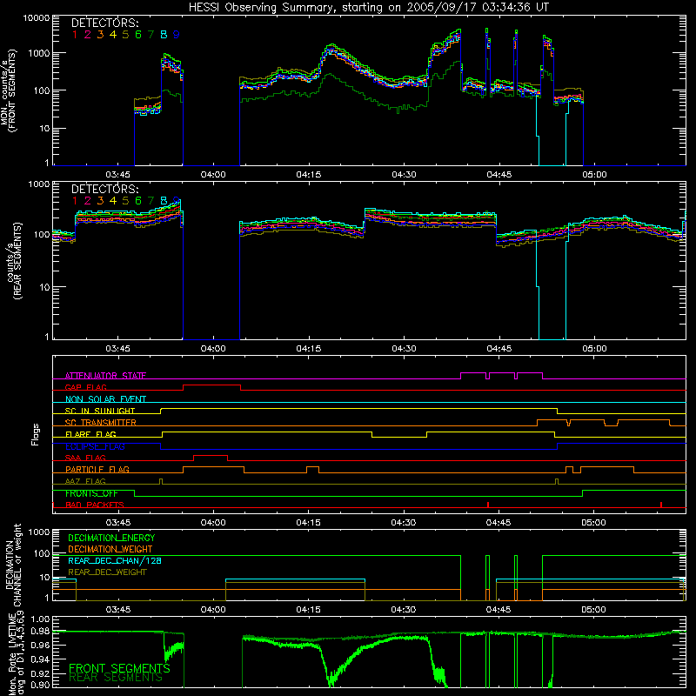
Task: Pick detector 6 legend number in rear segments plot
Action: 138,201
